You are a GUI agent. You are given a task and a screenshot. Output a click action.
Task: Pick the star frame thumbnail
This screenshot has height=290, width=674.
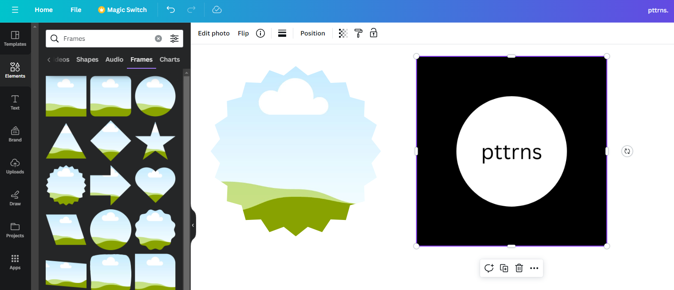click(155, 141)
